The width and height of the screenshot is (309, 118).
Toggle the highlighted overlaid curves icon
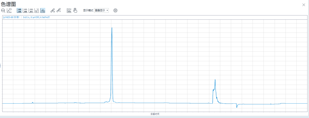43,11
